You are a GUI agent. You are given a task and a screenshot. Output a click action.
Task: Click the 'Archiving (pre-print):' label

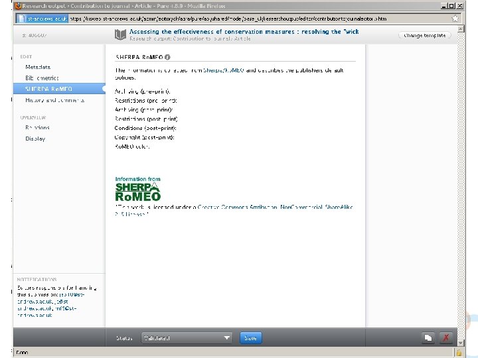pos(142,91)
